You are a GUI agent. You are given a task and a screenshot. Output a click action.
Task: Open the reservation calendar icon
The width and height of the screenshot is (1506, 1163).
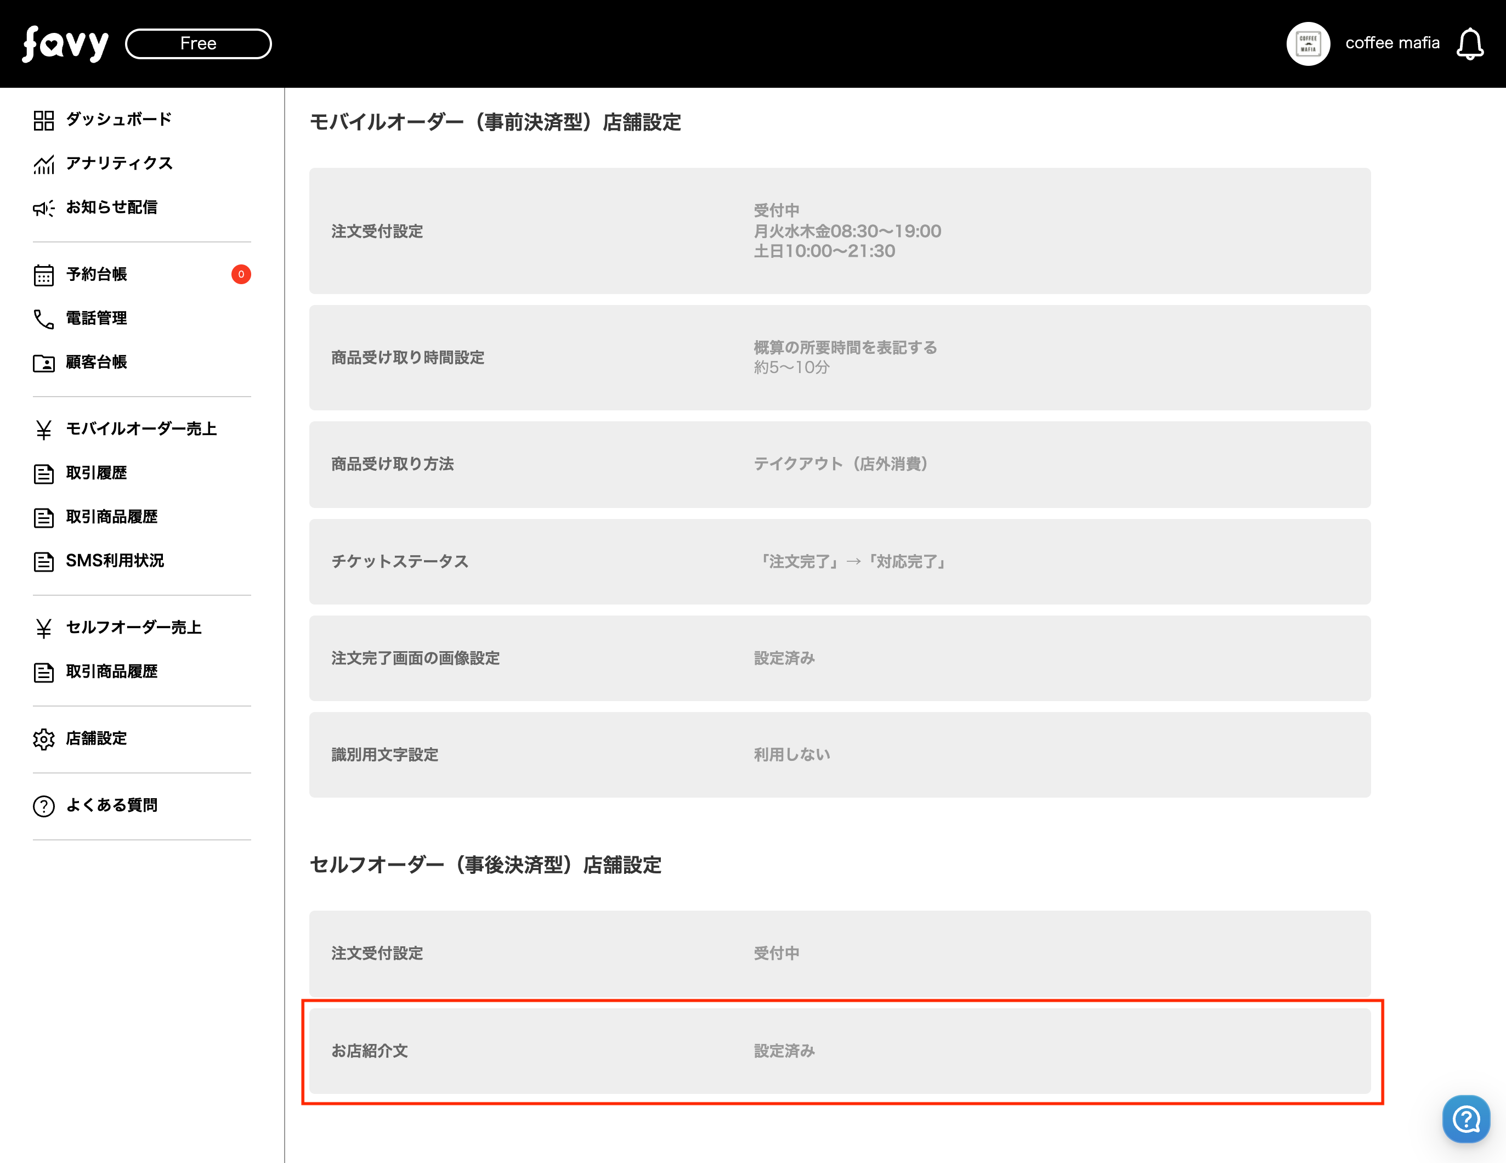pos(43,274)
